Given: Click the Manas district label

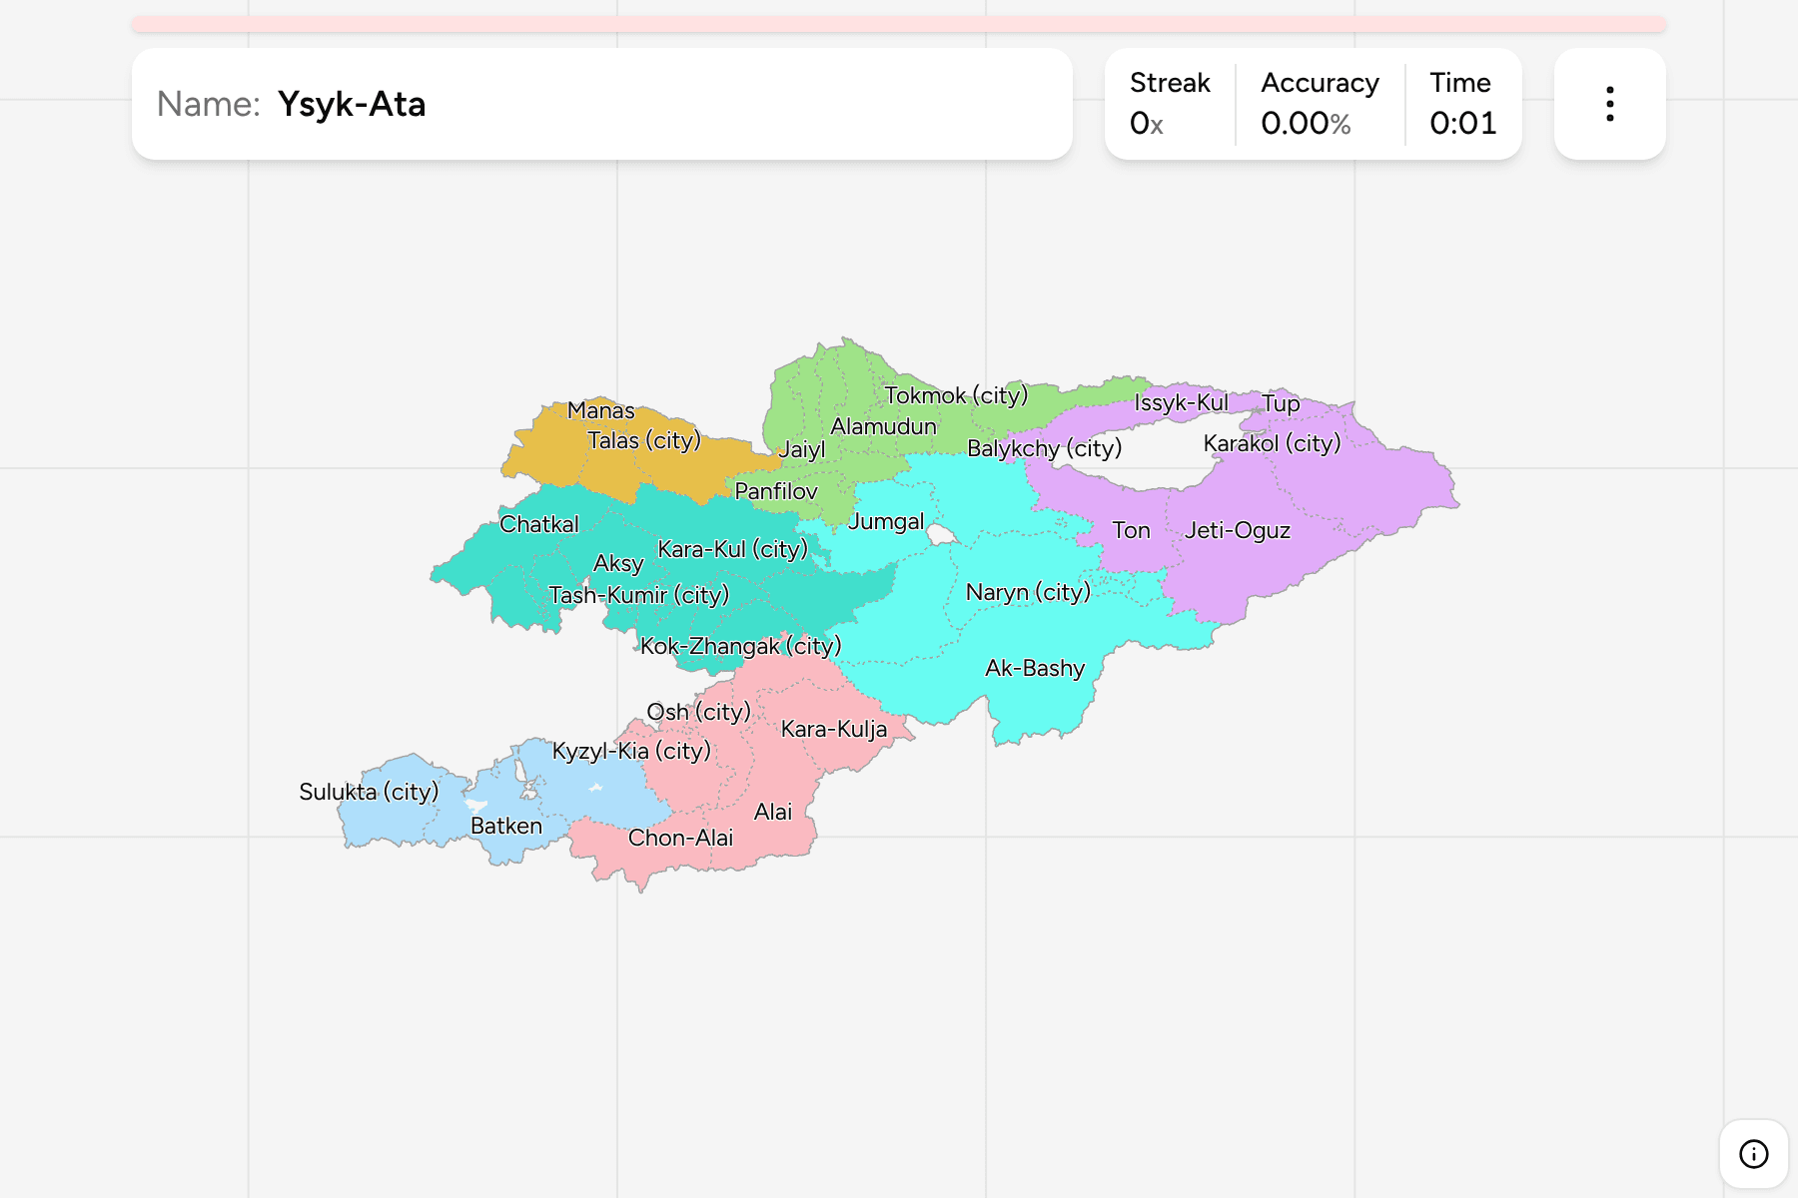Looking at the screenshot, I should (601, 410).
